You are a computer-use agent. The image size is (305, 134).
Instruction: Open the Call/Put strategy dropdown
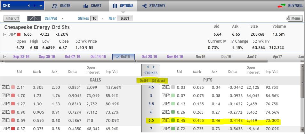[62, 18]
